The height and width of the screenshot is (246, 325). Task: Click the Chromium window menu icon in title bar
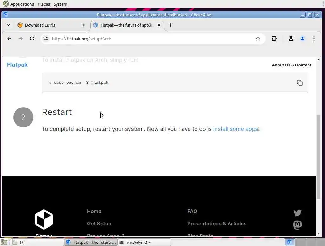(6, 15)
